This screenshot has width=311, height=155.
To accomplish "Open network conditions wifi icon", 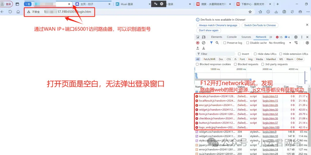I will [296, 43].
